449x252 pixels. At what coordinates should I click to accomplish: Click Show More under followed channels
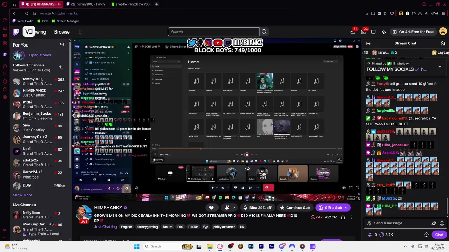(22, 195)
